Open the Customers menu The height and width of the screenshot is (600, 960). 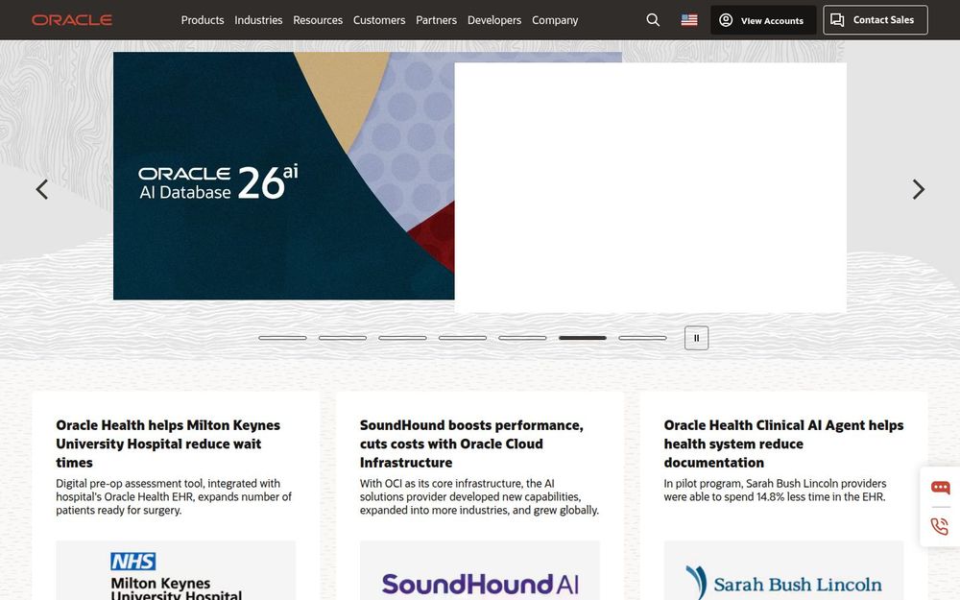379,20
